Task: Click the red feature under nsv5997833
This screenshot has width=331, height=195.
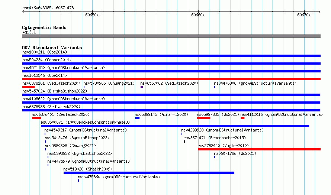Action: 203,118
